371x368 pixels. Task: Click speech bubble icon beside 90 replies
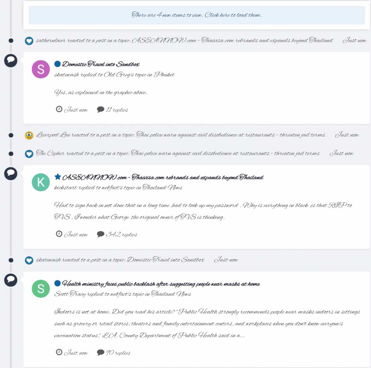point(101,352)
